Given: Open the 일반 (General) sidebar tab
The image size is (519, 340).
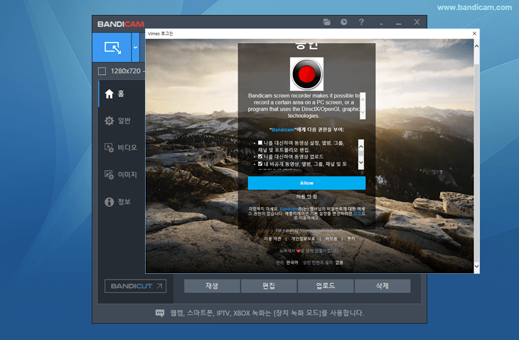Looking at the screenshot, I should [122, 121].
